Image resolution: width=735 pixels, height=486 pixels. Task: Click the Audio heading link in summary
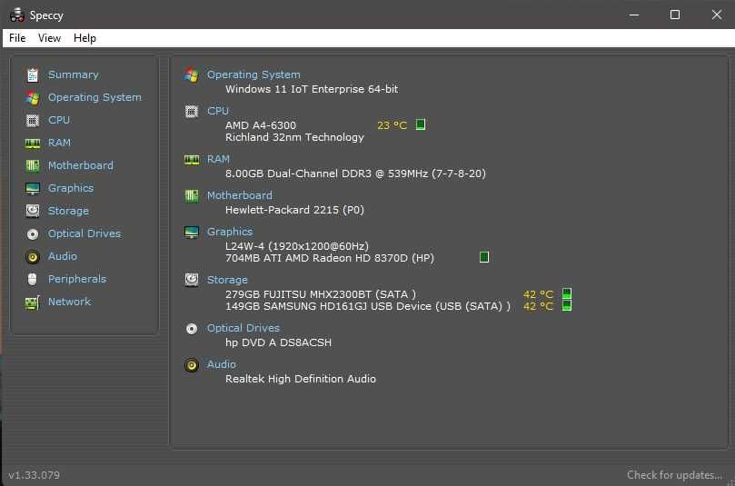pos(222,364)
